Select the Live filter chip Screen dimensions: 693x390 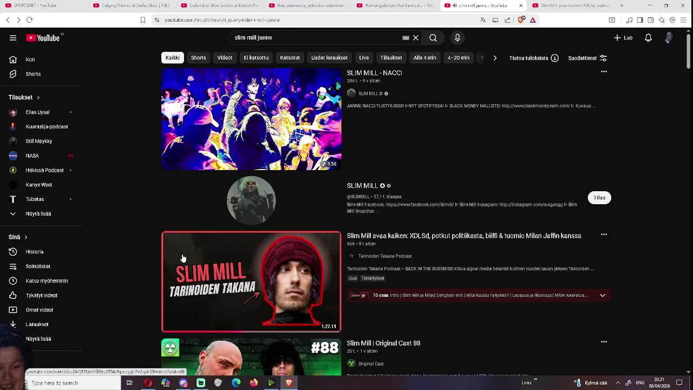pyautogui.click(x=364, y=58)
